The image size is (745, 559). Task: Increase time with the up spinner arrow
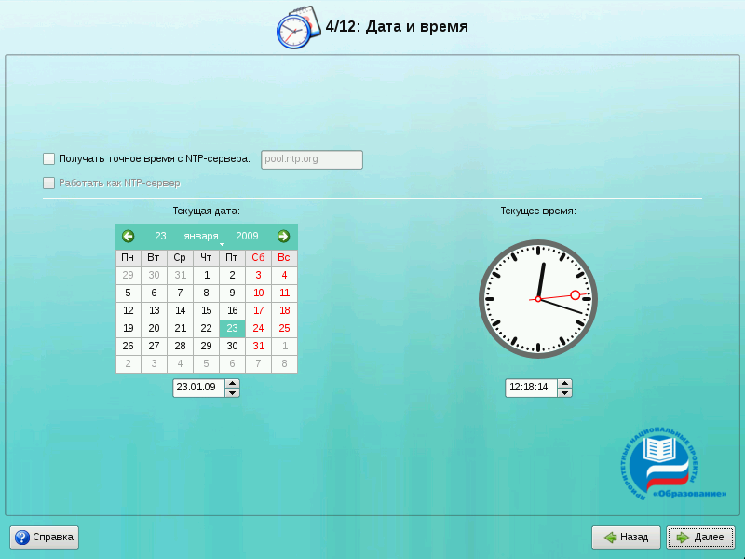[564, 383]
